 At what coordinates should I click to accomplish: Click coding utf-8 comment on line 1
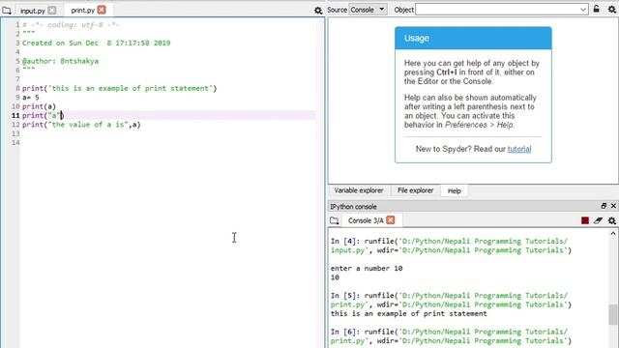pos(71,25)
